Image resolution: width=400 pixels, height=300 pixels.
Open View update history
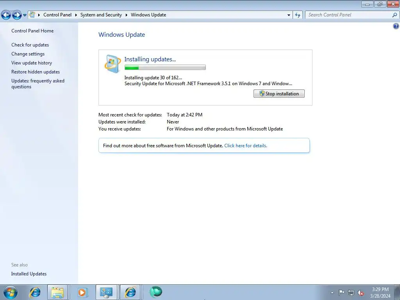[x=32, y=63]
